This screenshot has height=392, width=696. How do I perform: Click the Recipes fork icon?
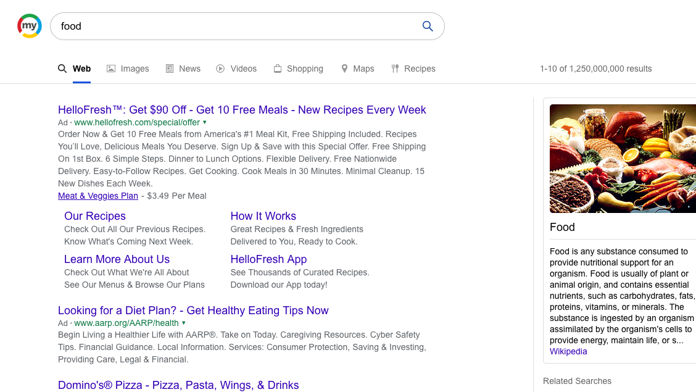coord(395,69)
